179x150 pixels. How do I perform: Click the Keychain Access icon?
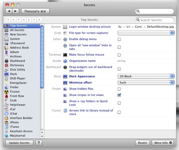[6, 131]
